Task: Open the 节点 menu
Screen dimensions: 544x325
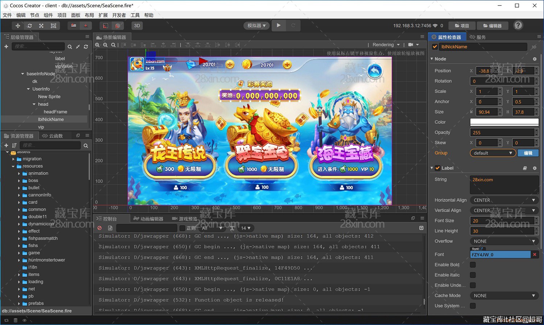Action: 34,15
